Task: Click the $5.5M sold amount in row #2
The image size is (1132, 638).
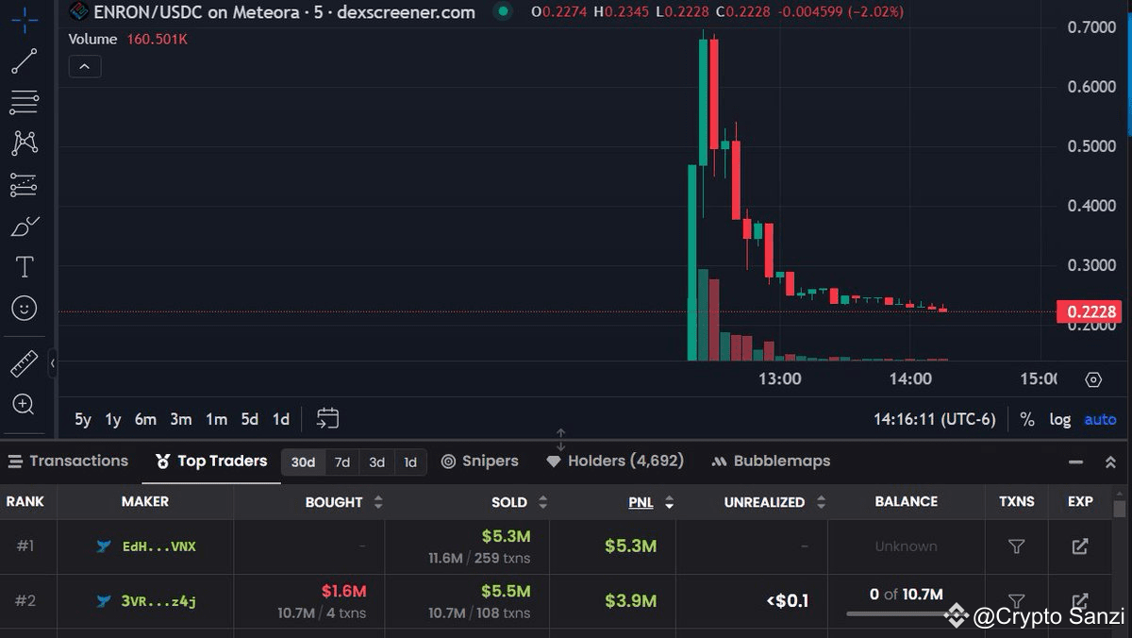Action: coord(506,591)
